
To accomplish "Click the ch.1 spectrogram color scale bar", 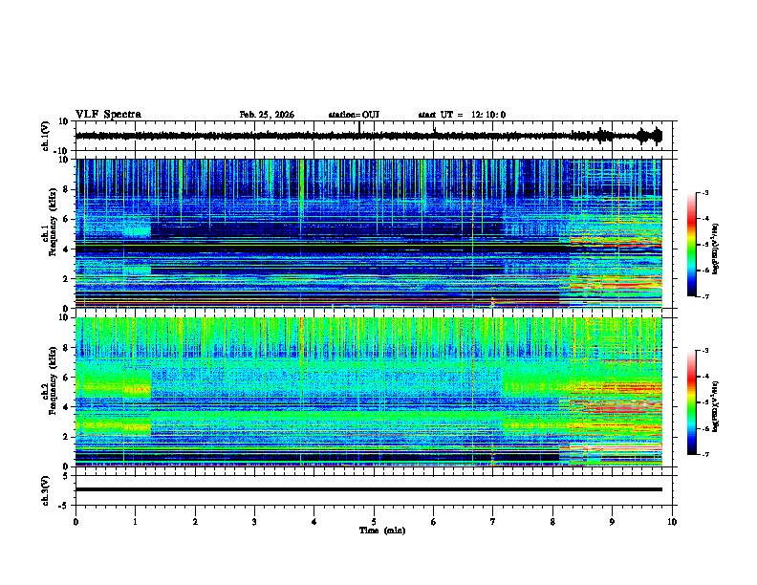I will 692,245.
